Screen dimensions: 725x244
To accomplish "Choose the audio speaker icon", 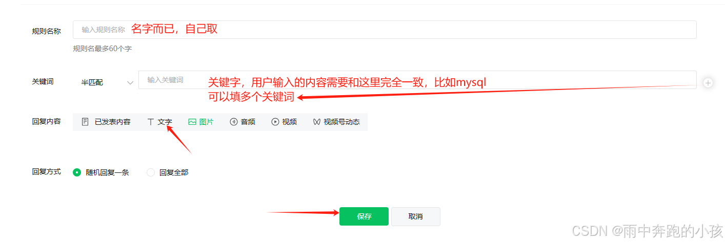I will point(234,122).
